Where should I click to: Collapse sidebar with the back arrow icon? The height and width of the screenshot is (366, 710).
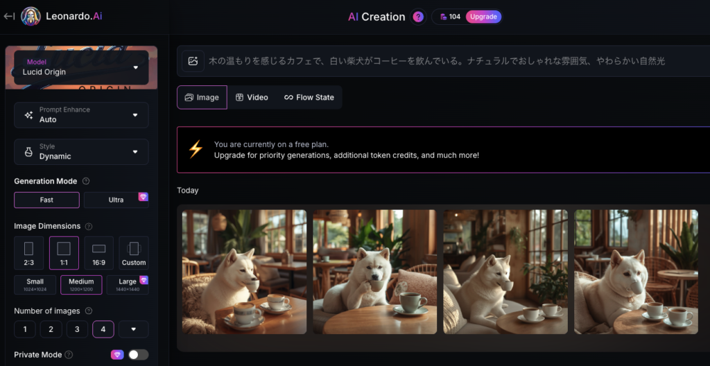coord(9,17)
